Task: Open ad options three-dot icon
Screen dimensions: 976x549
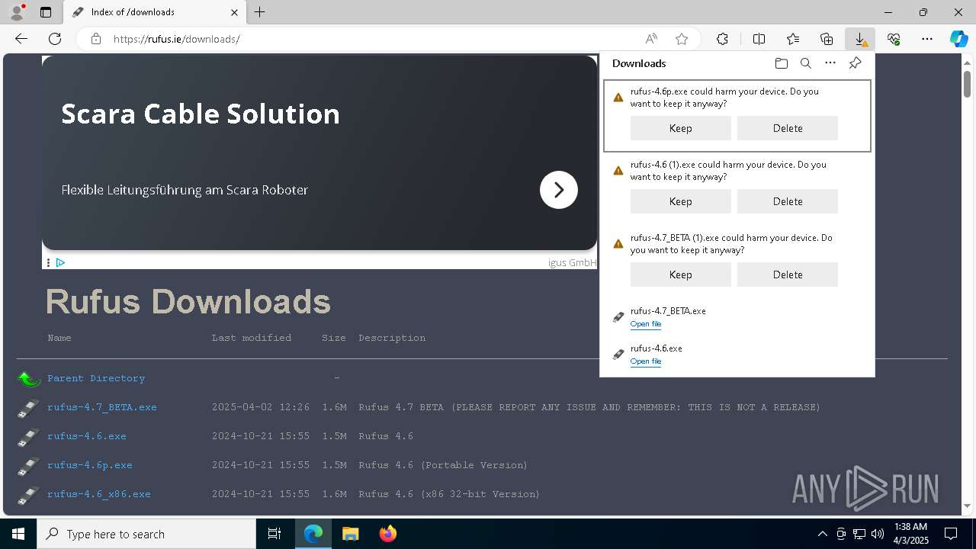Action: tap(48, 262)
